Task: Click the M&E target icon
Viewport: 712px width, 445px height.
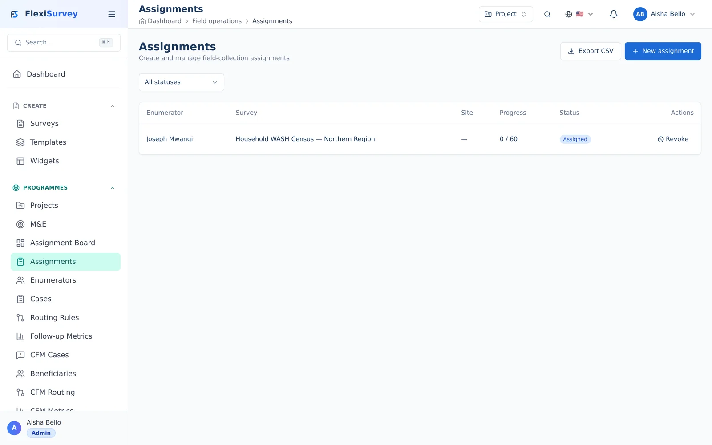Action: pyautogui.click(x=20, y=224)
